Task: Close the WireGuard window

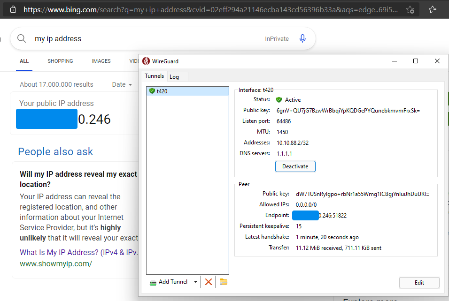Action: tap(437, 61)
